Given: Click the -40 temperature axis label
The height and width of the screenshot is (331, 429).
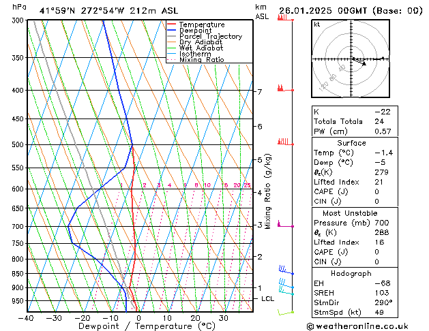Looking at the screenshot, I should (26, 318).
